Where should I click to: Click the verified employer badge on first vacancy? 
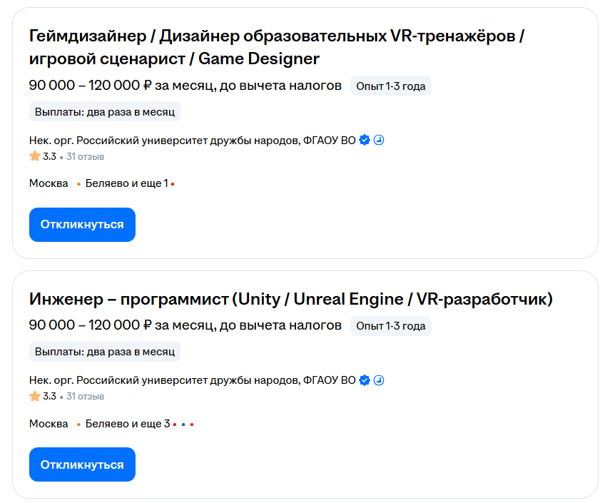364,141
